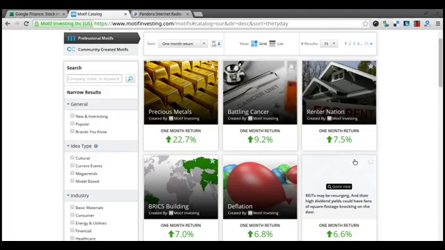
Task: Open a new browser tab
Action: 198,14
